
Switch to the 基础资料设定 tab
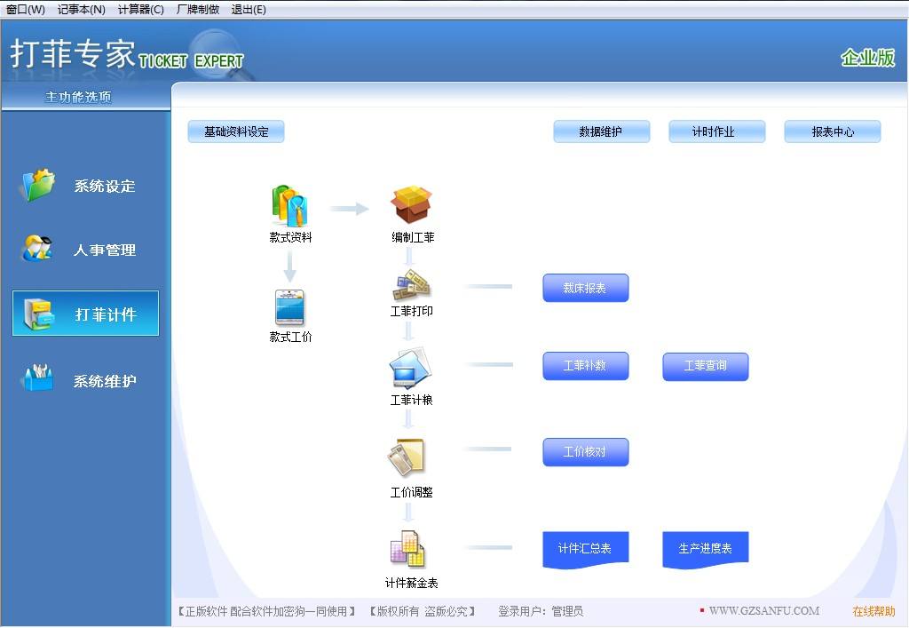[x=236, y=131]
